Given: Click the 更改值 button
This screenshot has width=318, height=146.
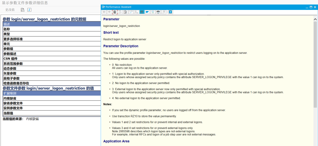Looking at the screenshot, I should click(x=10, y=10).
